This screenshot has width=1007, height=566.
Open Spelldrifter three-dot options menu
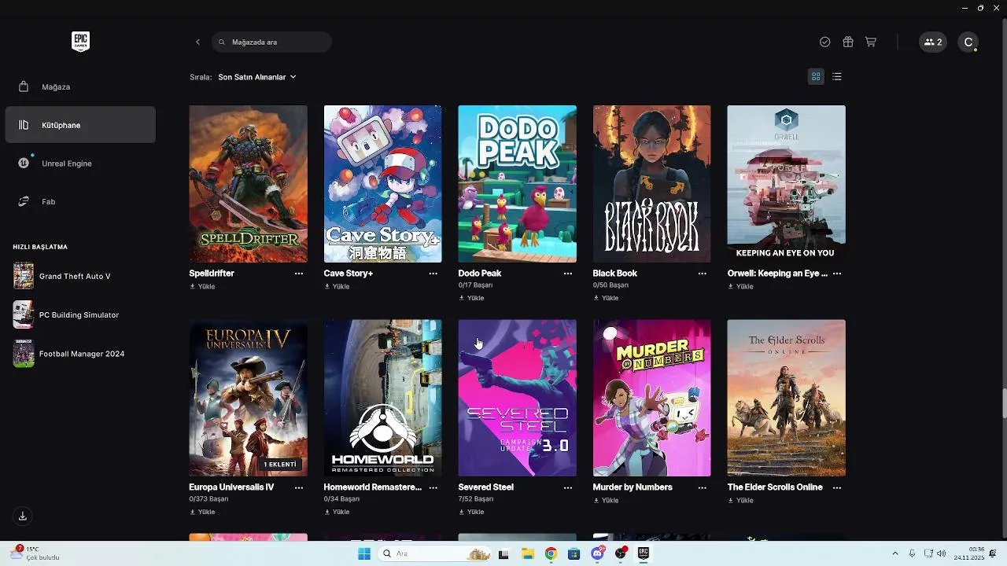point(299,274)
